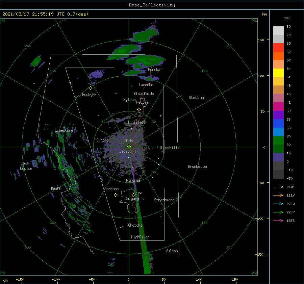Click the Limestone label
The image size is (304, 284).
coord(64,130)
